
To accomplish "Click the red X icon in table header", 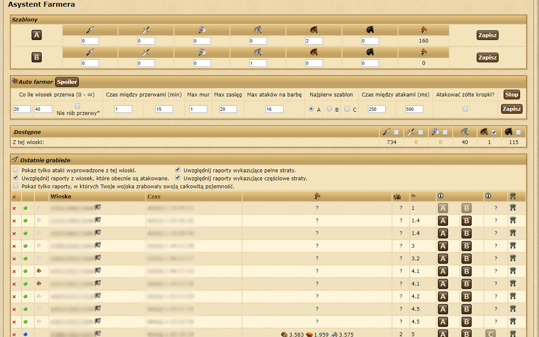I will tap(14, 197).
